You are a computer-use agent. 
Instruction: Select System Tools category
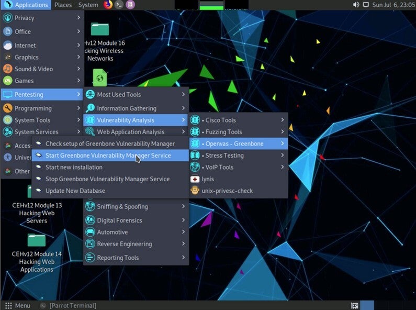pos(42,120)
